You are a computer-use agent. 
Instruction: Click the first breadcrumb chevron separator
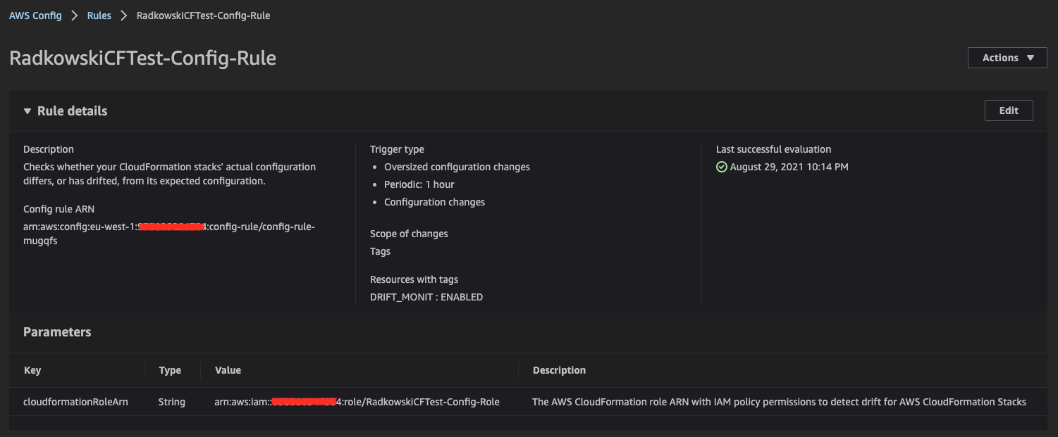pyautogui.click(x=75, y=15)
